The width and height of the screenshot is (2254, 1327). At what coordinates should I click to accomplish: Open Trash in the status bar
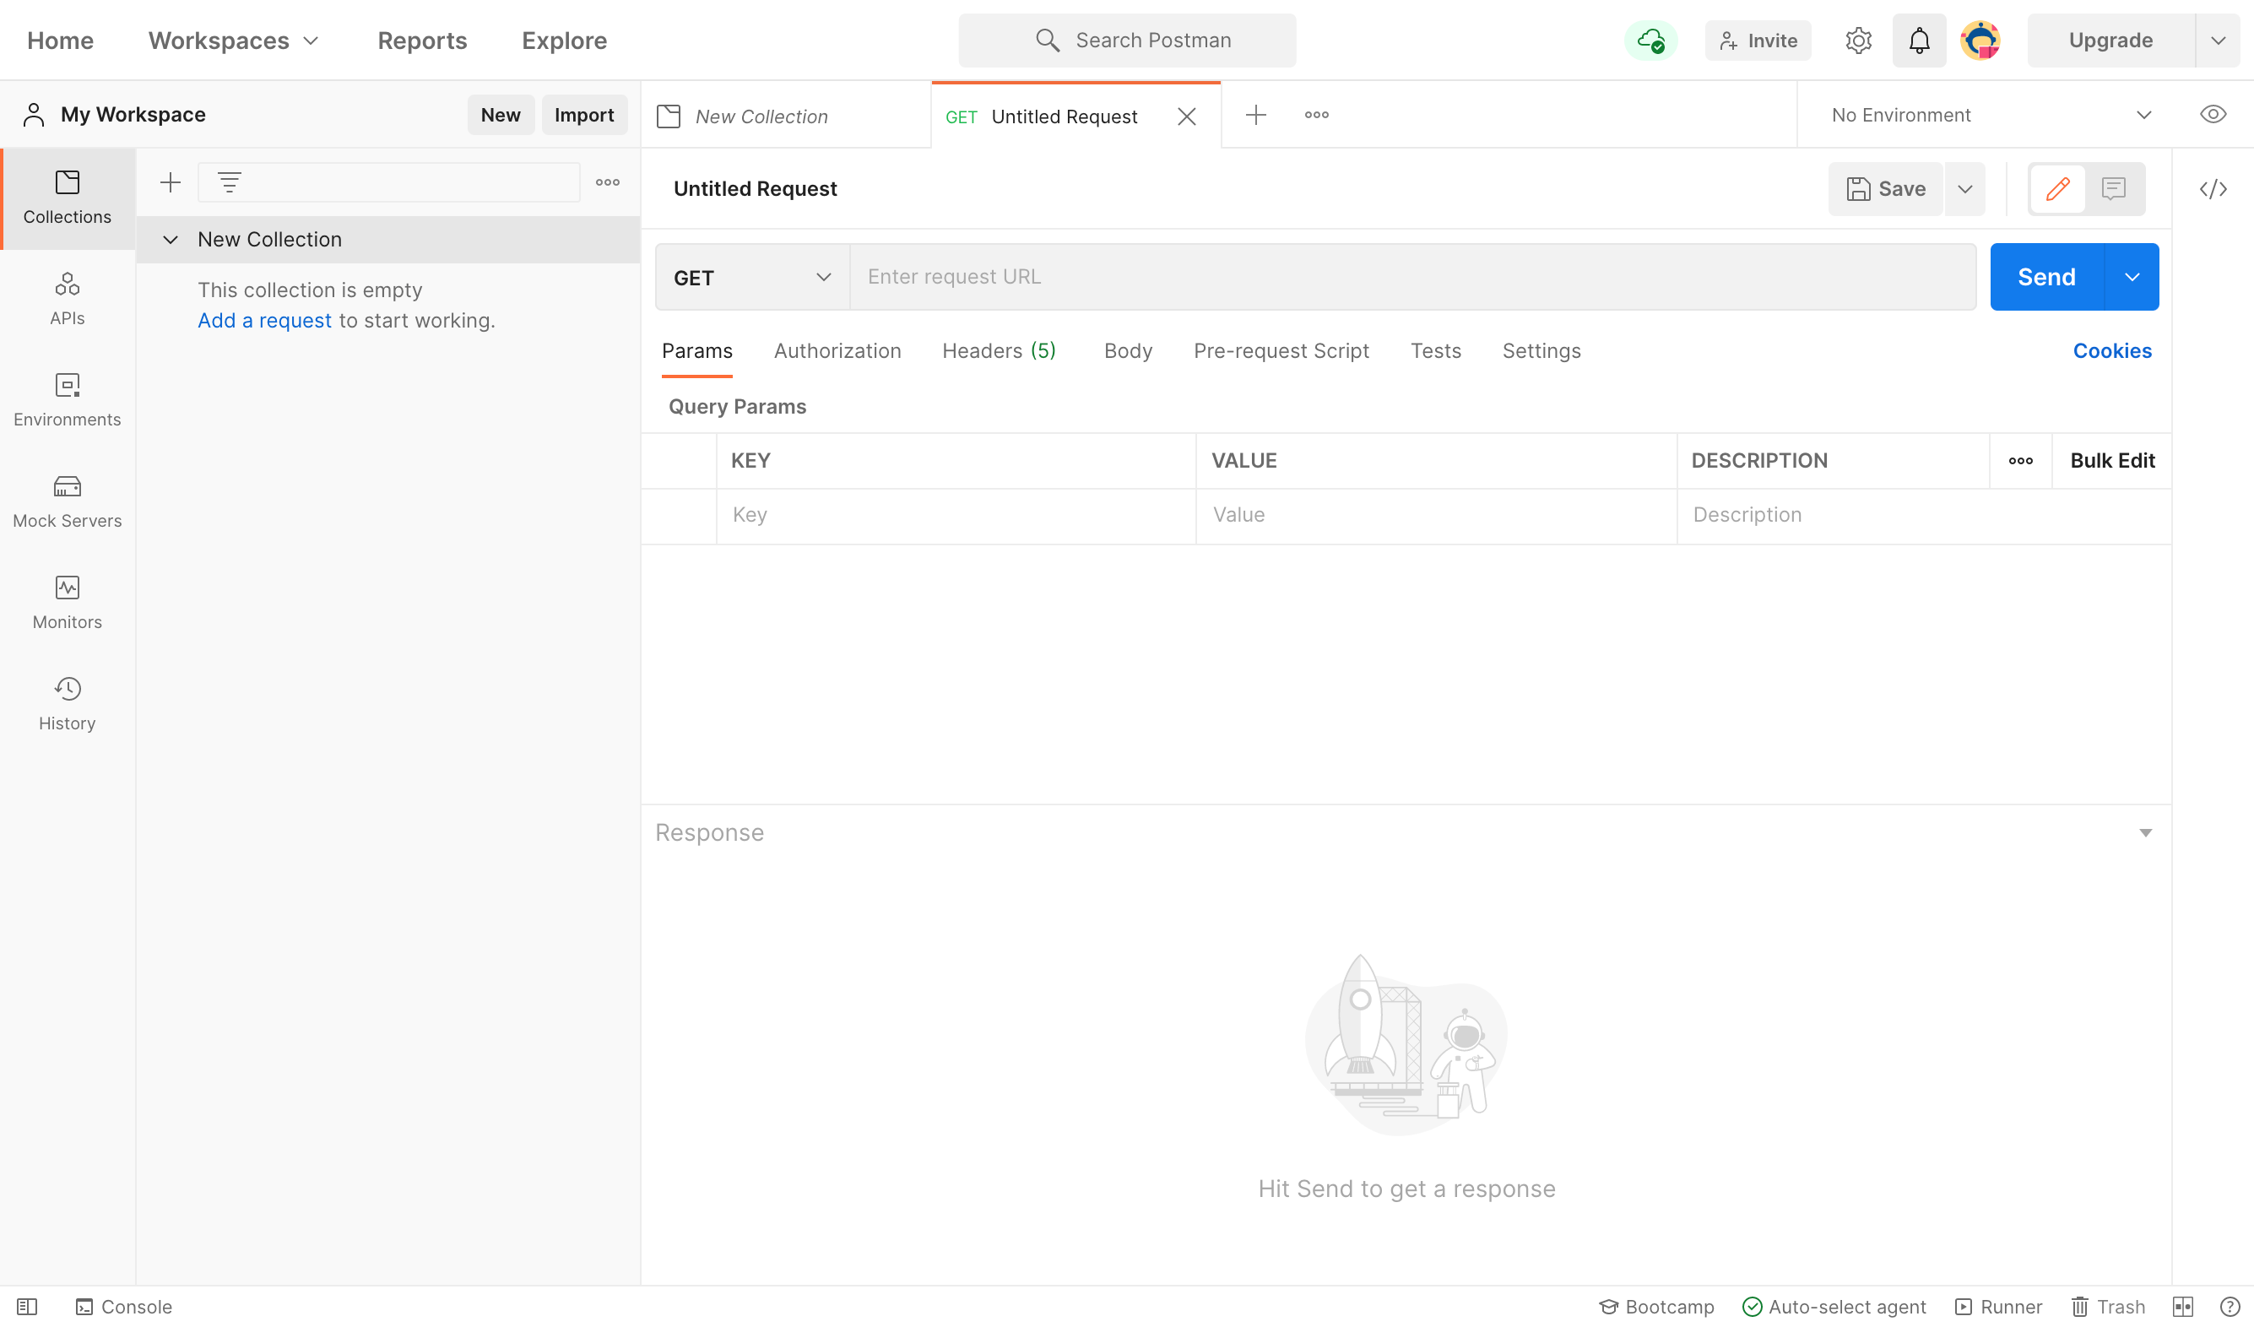pyautogui.click(x=2108, y=1307)
